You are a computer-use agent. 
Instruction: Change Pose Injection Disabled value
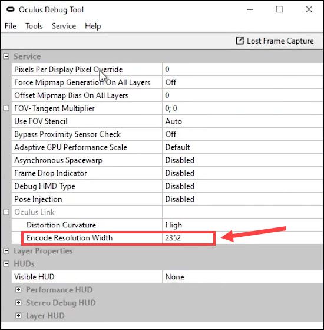243,199
